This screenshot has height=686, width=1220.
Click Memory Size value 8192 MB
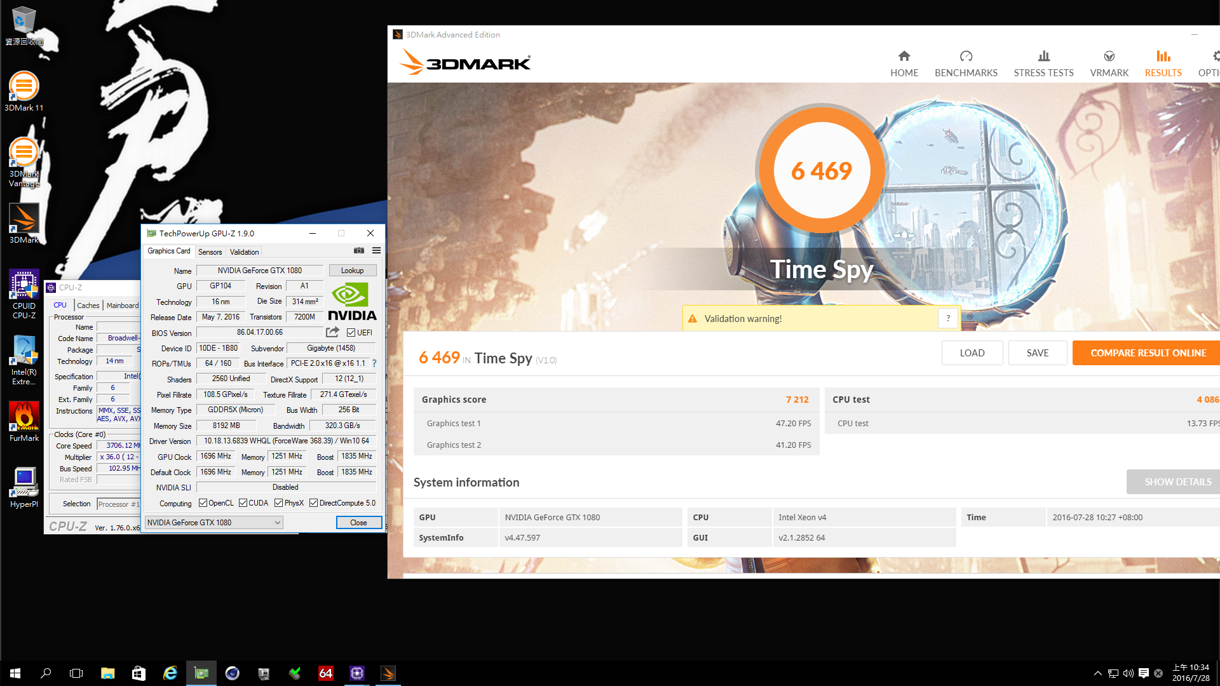point(226,426)
